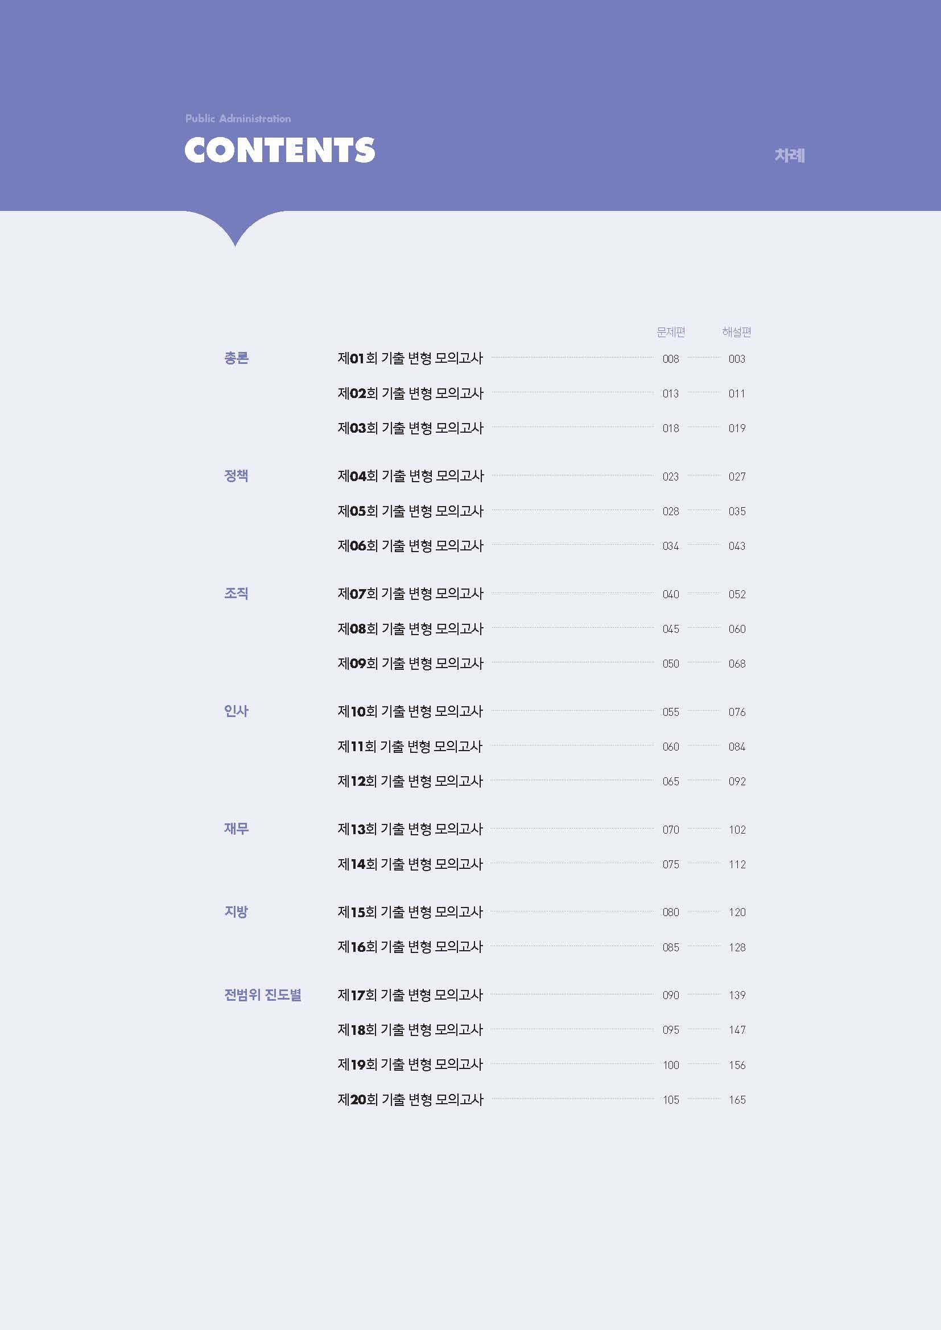
Task: Open the 제20회 기출 변형 모의고사 entry
Action: (x=410, y=1099)
